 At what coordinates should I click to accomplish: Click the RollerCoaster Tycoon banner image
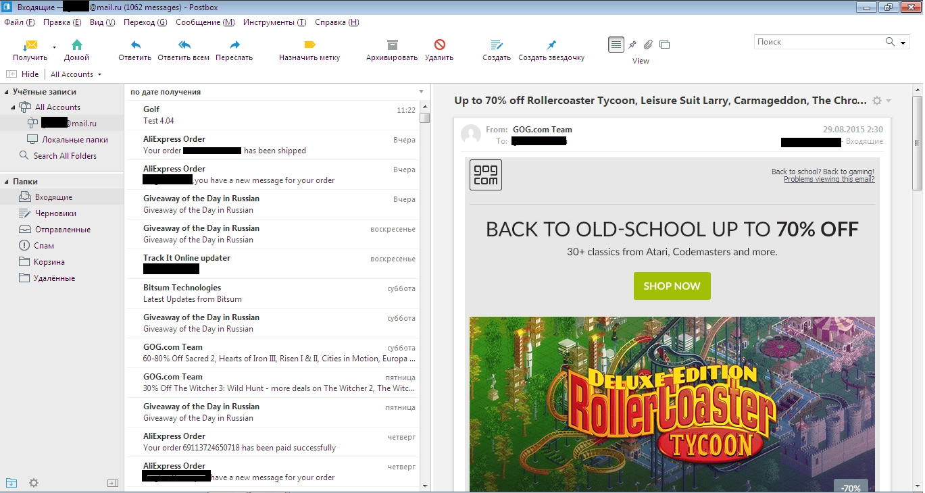coord(672,405)
